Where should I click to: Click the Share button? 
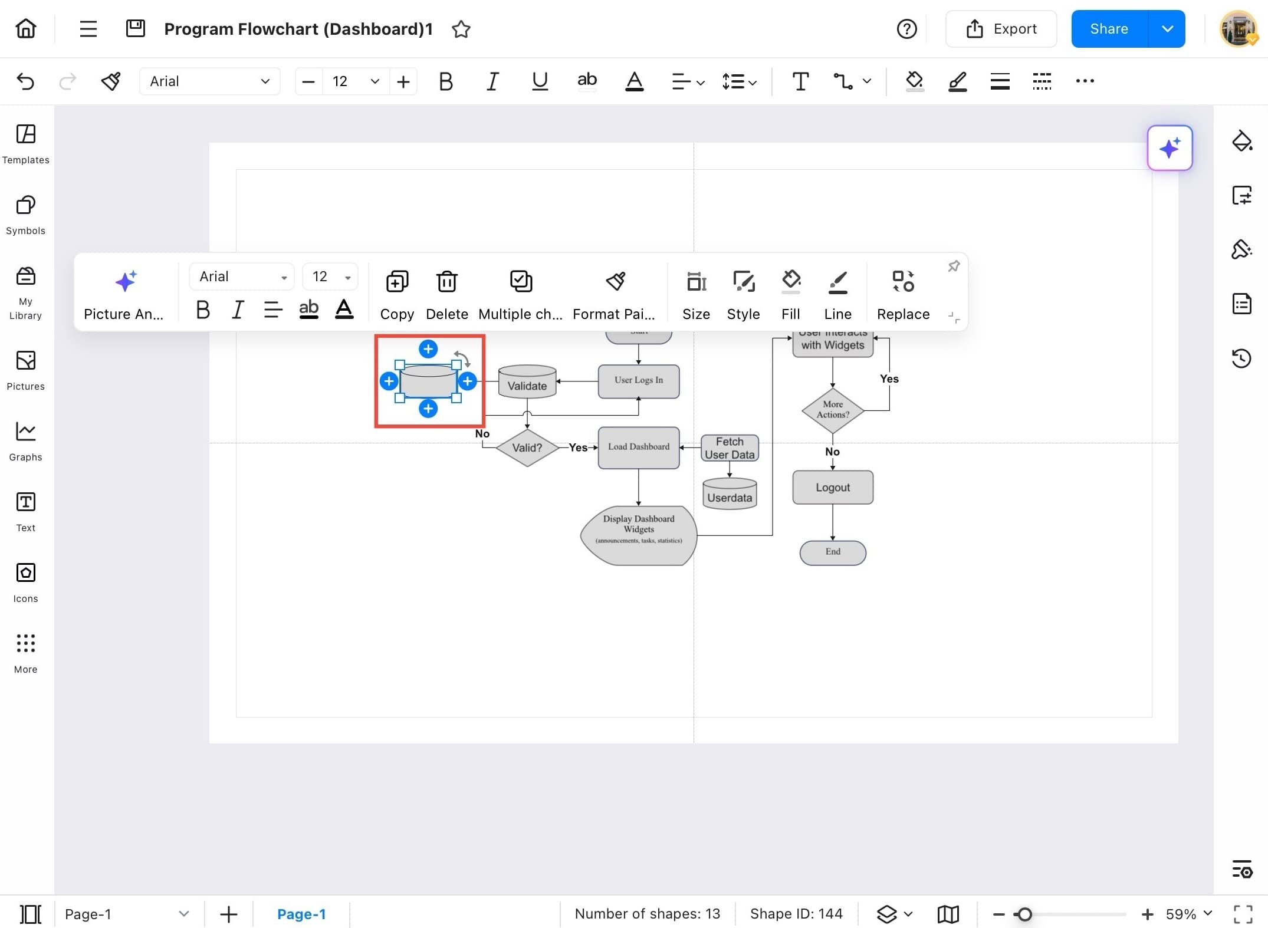pyautogui.click(x=1108, y=28)
